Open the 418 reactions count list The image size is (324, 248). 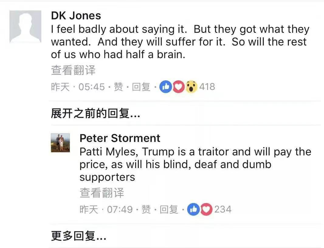pyautogui.click(x=207, y=87)
